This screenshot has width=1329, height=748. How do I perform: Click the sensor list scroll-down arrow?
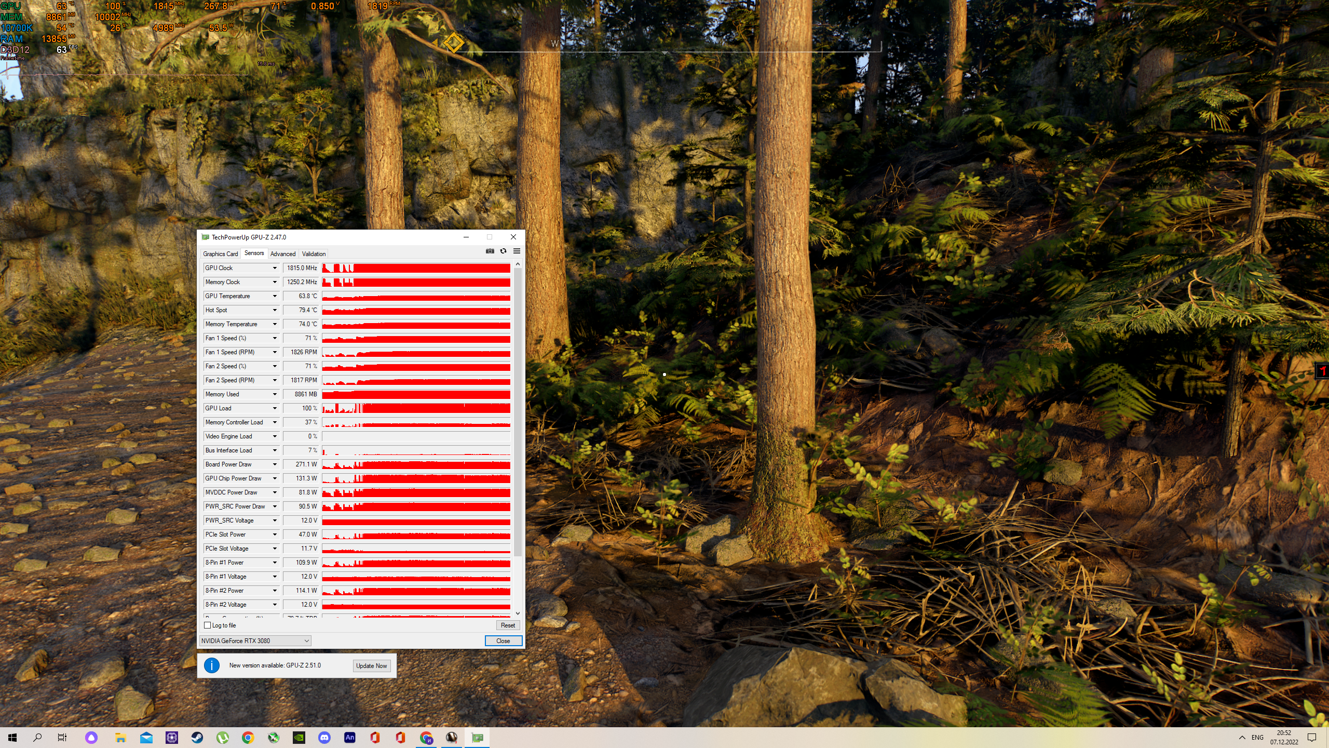click(518, 613)
